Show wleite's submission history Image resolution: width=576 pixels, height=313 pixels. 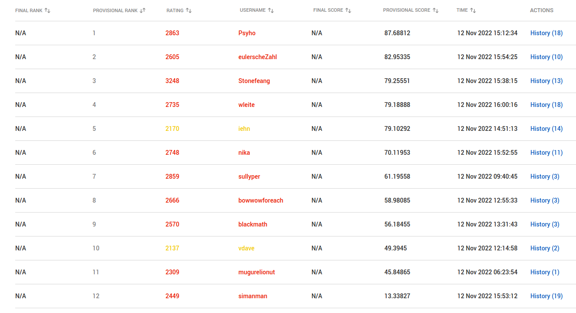[546, 105]
